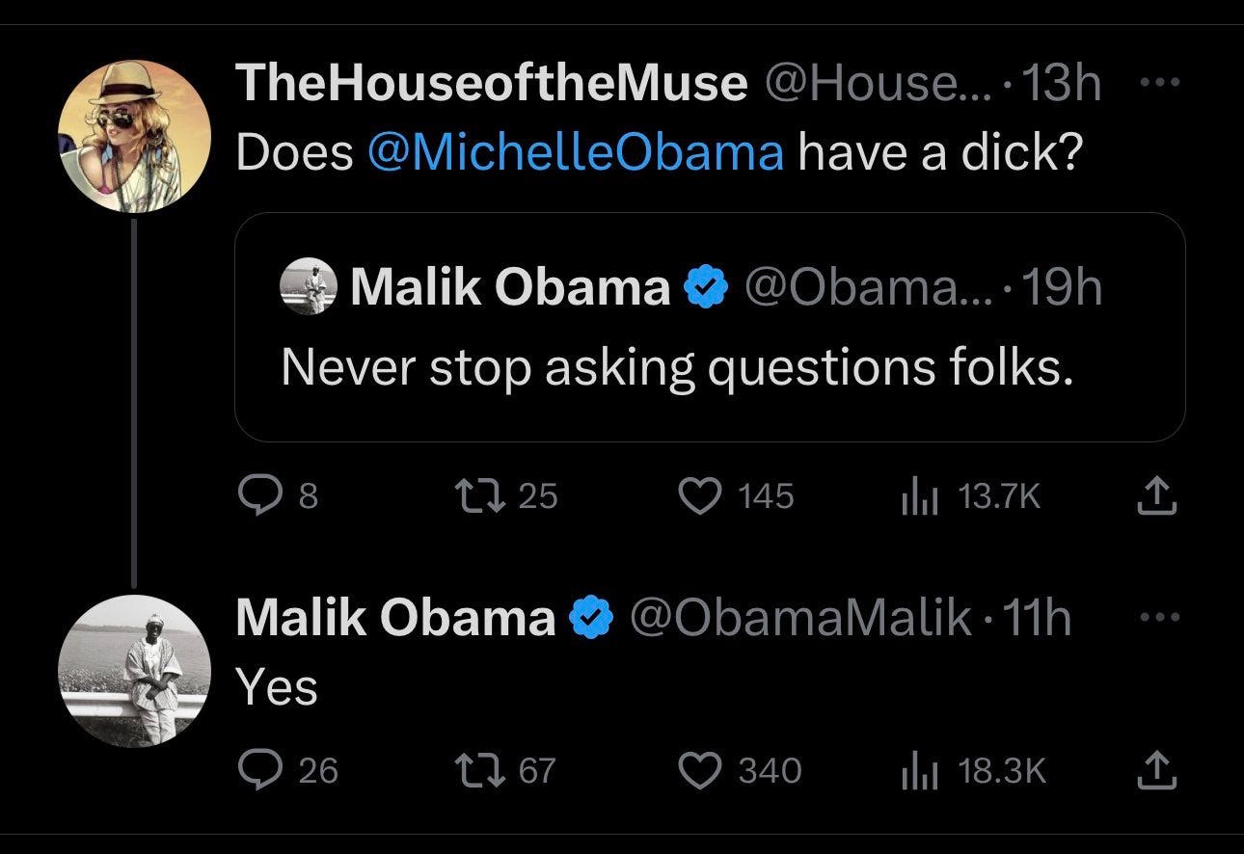The width and height of the screenshot is (1244, 854).
Task: Open the @ObamaMalik handle link
Action: point(800,618)
